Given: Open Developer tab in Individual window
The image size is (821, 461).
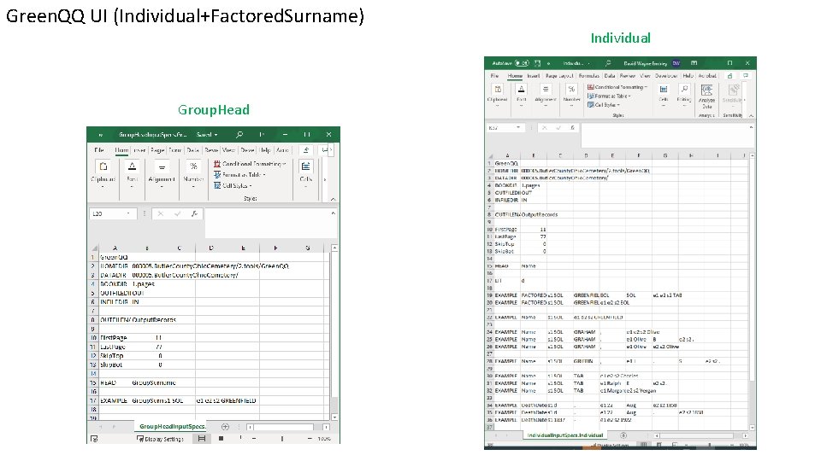Looking at the screenshot, I should tap(666, 76).
